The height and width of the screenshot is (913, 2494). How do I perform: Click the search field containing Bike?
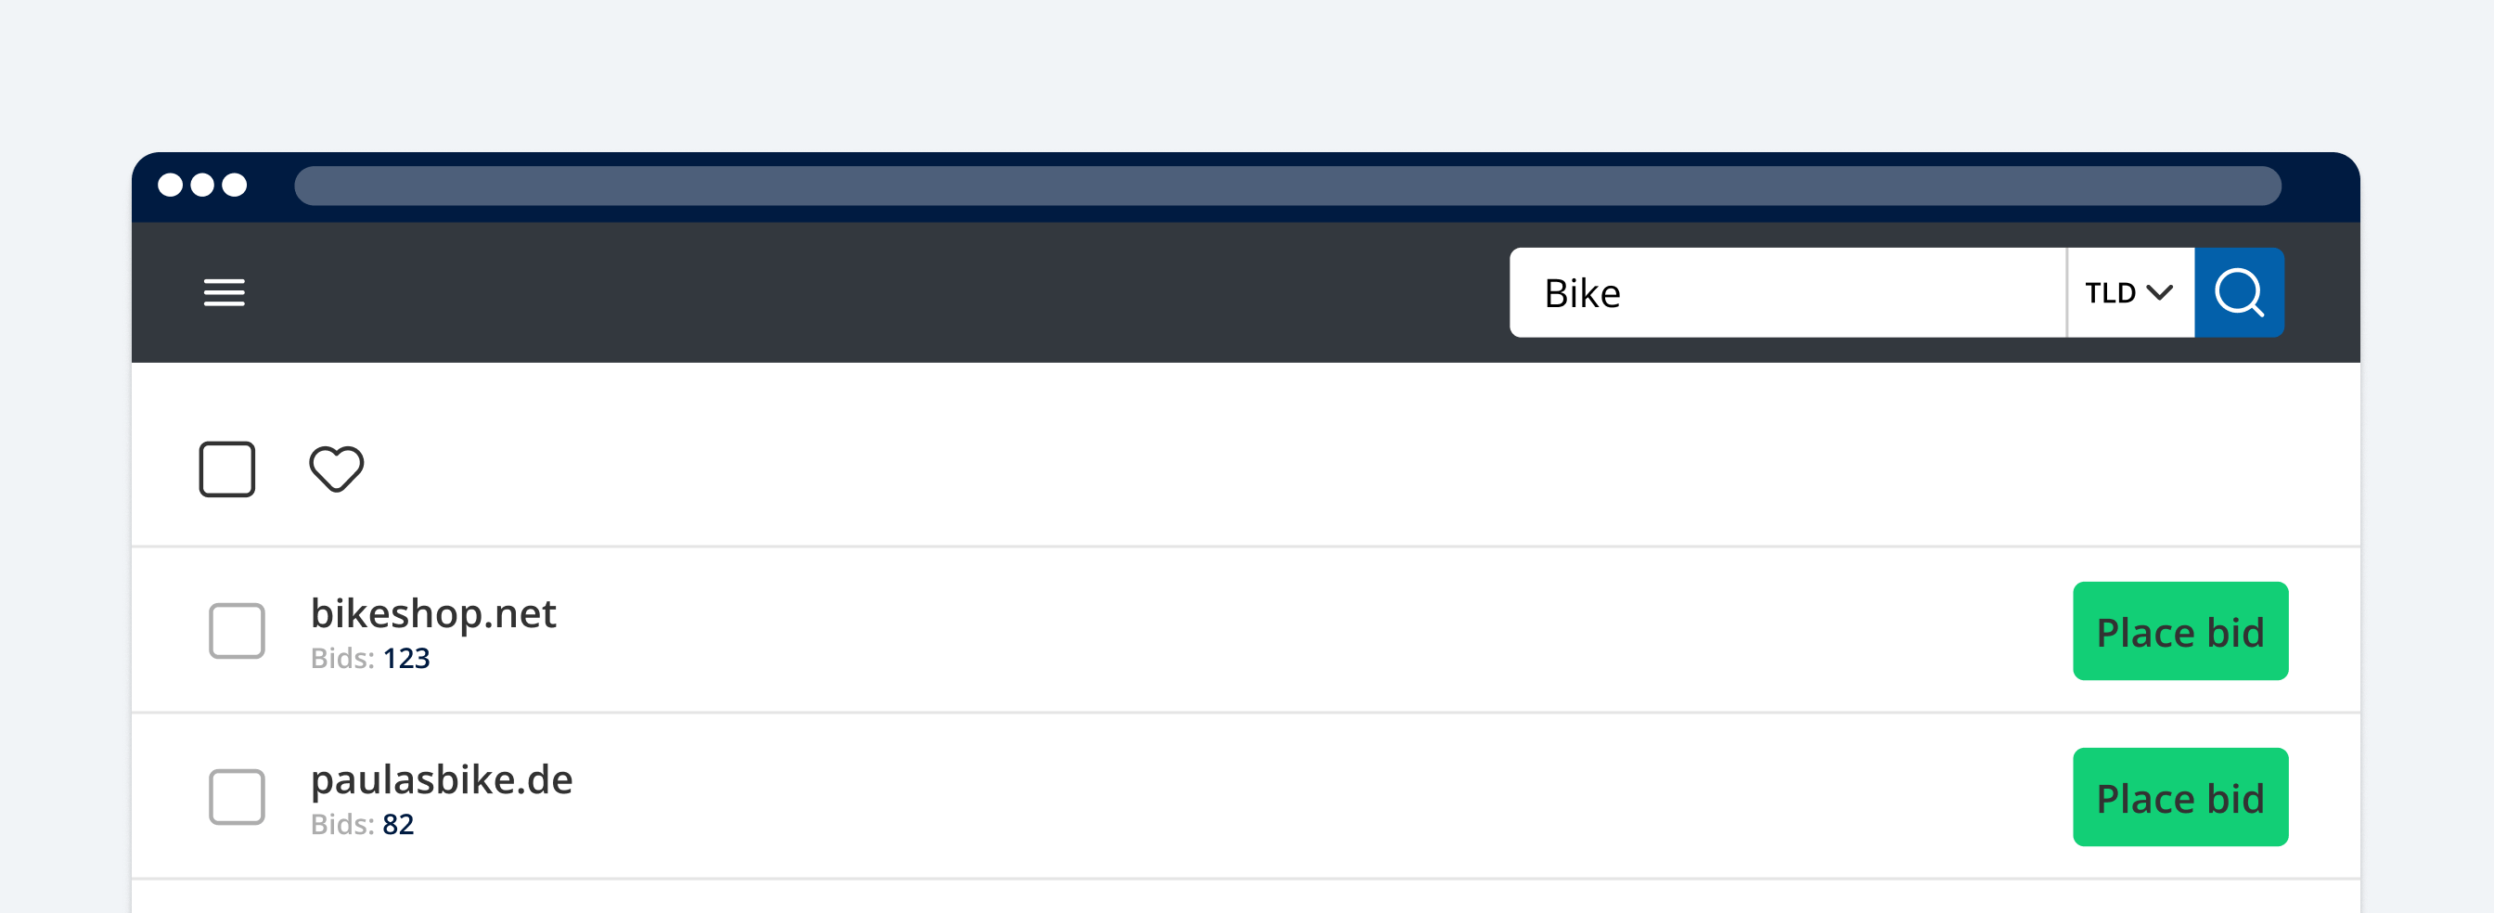coord(1787,292)
